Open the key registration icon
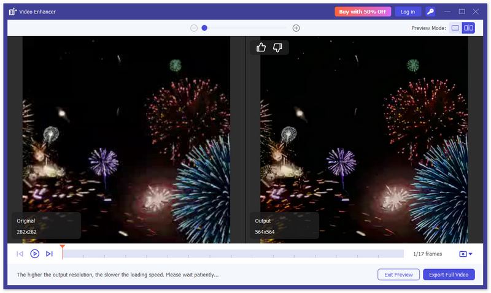491x293 pixels. click(431, 12)
